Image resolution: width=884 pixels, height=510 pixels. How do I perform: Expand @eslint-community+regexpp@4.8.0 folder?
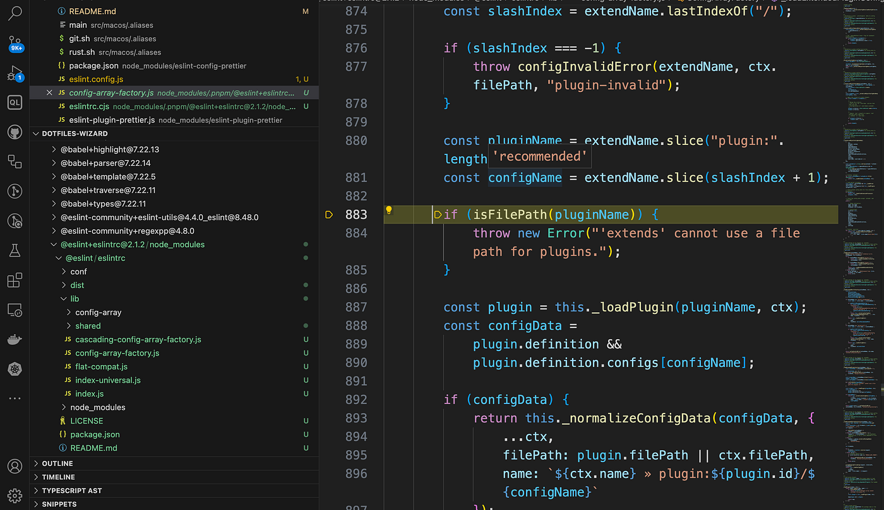point(127,231)
